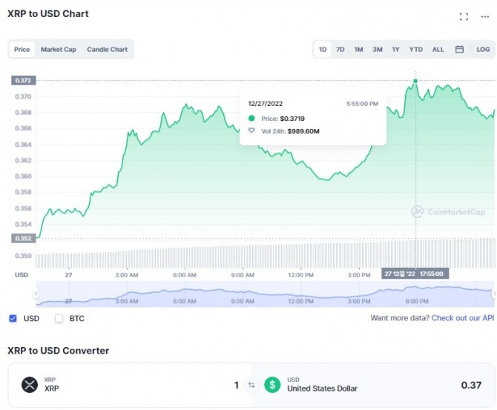This screenshot has width=497, height=410.
Task: Click the XRP to USD Chart heading
Action: pos(48,13)
